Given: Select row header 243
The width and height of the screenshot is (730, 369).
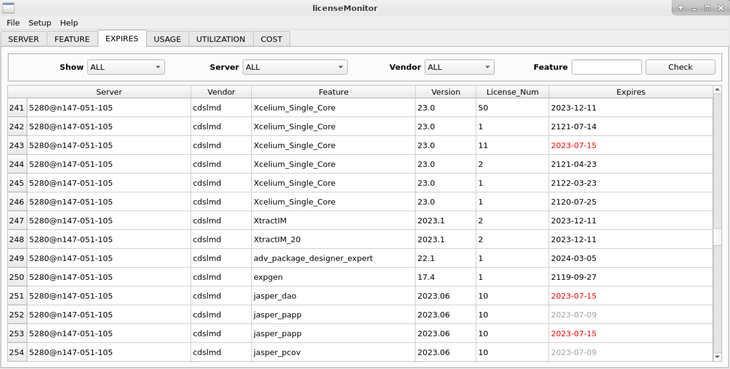Looking at the screenshot, I should (17, 145).
